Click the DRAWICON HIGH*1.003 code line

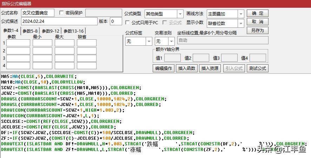(63, 110)
